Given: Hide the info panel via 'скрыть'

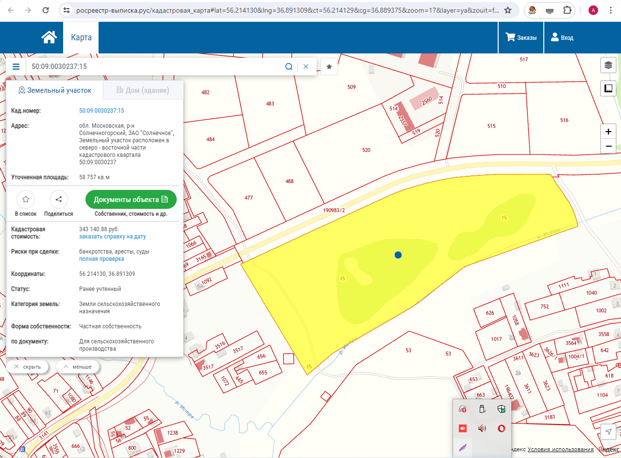Looking at the screenshot, I should click(28, 367).
